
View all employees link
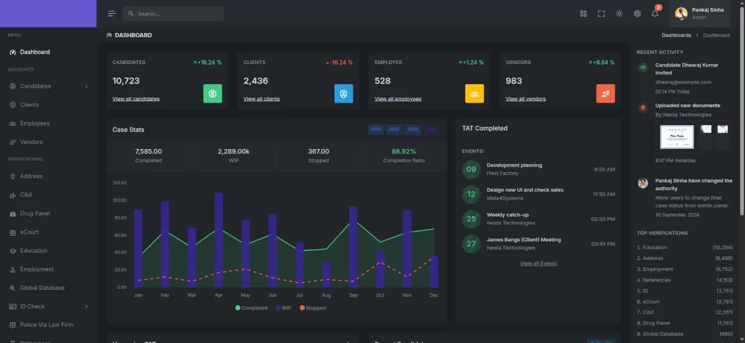[x=398, y=99]
